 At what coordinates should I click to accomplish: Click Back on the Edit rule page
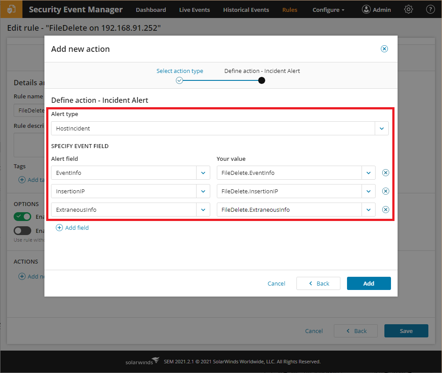click(x=356, y=331)
